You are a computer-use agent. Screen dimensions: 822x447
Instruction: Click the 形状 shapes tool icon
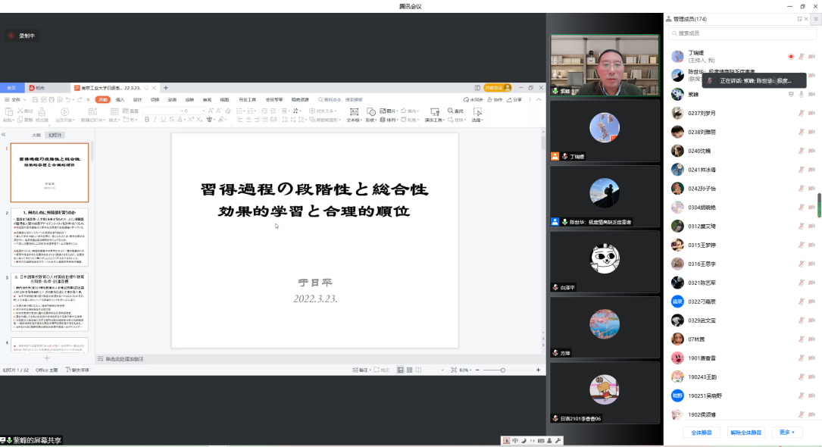point(370,115)
